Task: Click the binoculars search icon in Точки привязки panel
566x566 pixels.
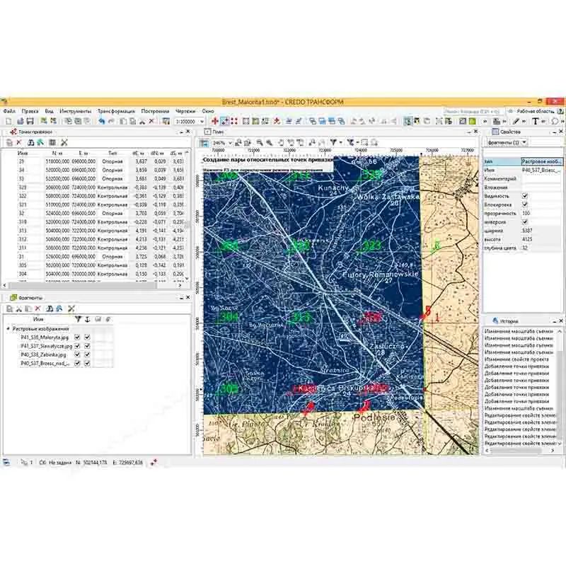Action: 31,143
